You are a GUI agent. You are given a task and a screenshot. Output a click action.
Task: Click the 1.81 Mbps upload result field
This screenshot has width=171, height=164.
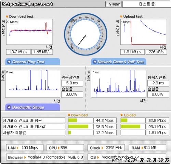coord(132,52)
